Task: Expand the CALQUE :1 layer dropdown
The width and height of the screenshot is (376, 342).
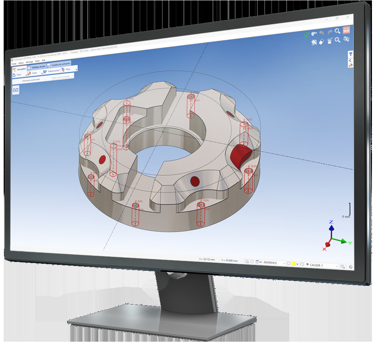Action: tap(337, 266)
